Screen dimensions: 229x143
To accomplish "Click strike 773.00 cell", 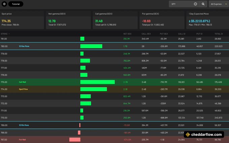I will click(4, 96).
